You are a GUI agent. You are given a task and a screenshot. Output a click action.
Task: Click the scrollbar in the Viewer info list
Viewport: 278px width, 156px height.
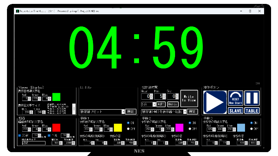(74, 109)
